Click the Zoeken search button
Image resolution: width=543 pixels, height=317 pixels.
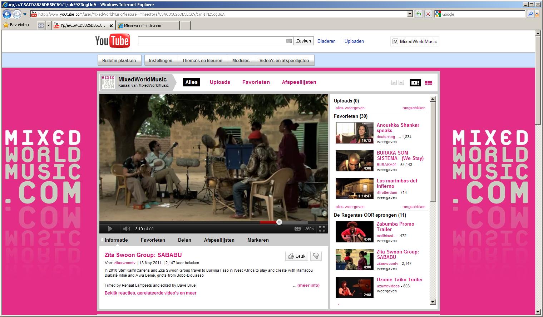[x=303, y=41]
